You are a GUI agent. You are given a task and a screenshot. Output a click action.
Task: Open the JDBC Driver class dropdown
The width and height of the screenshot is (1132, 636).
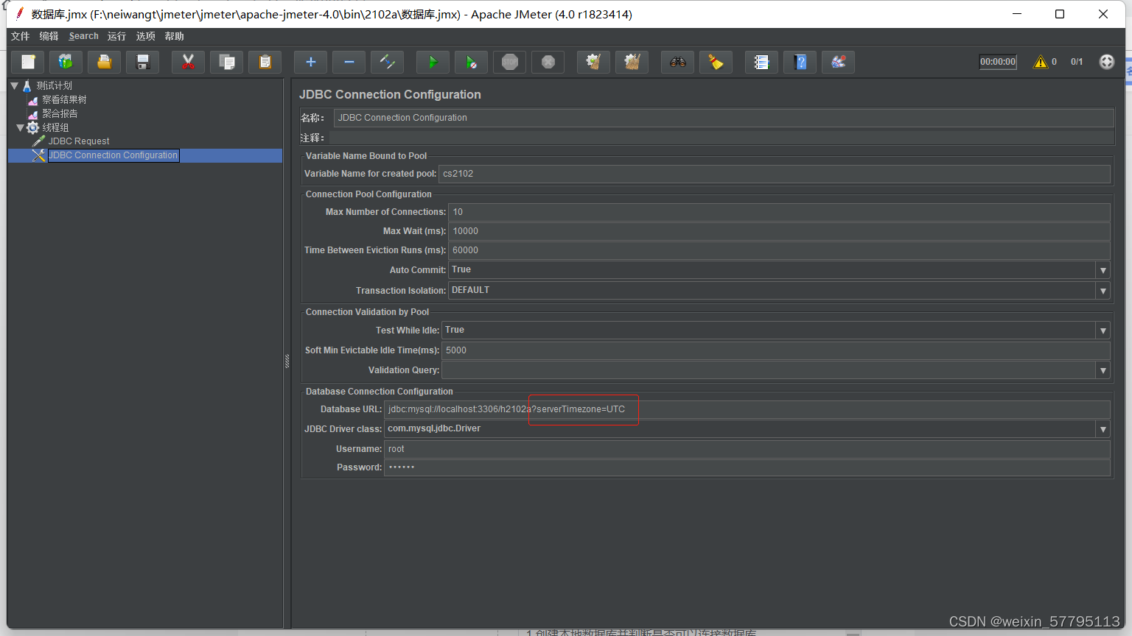coord(1103,429)
